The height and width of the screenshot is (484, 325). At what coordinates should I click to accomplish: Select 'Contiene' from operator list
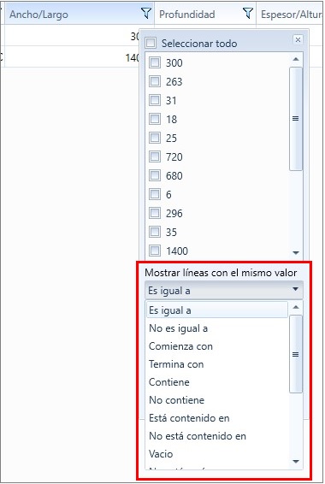pos(169,382)
